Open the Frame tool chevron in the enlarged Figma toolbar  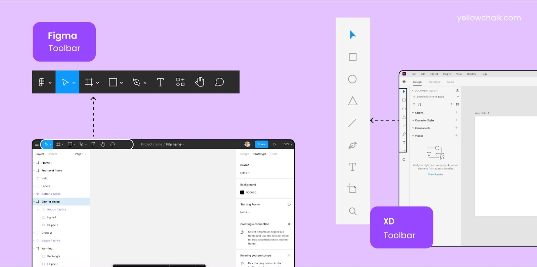[98, 83]
